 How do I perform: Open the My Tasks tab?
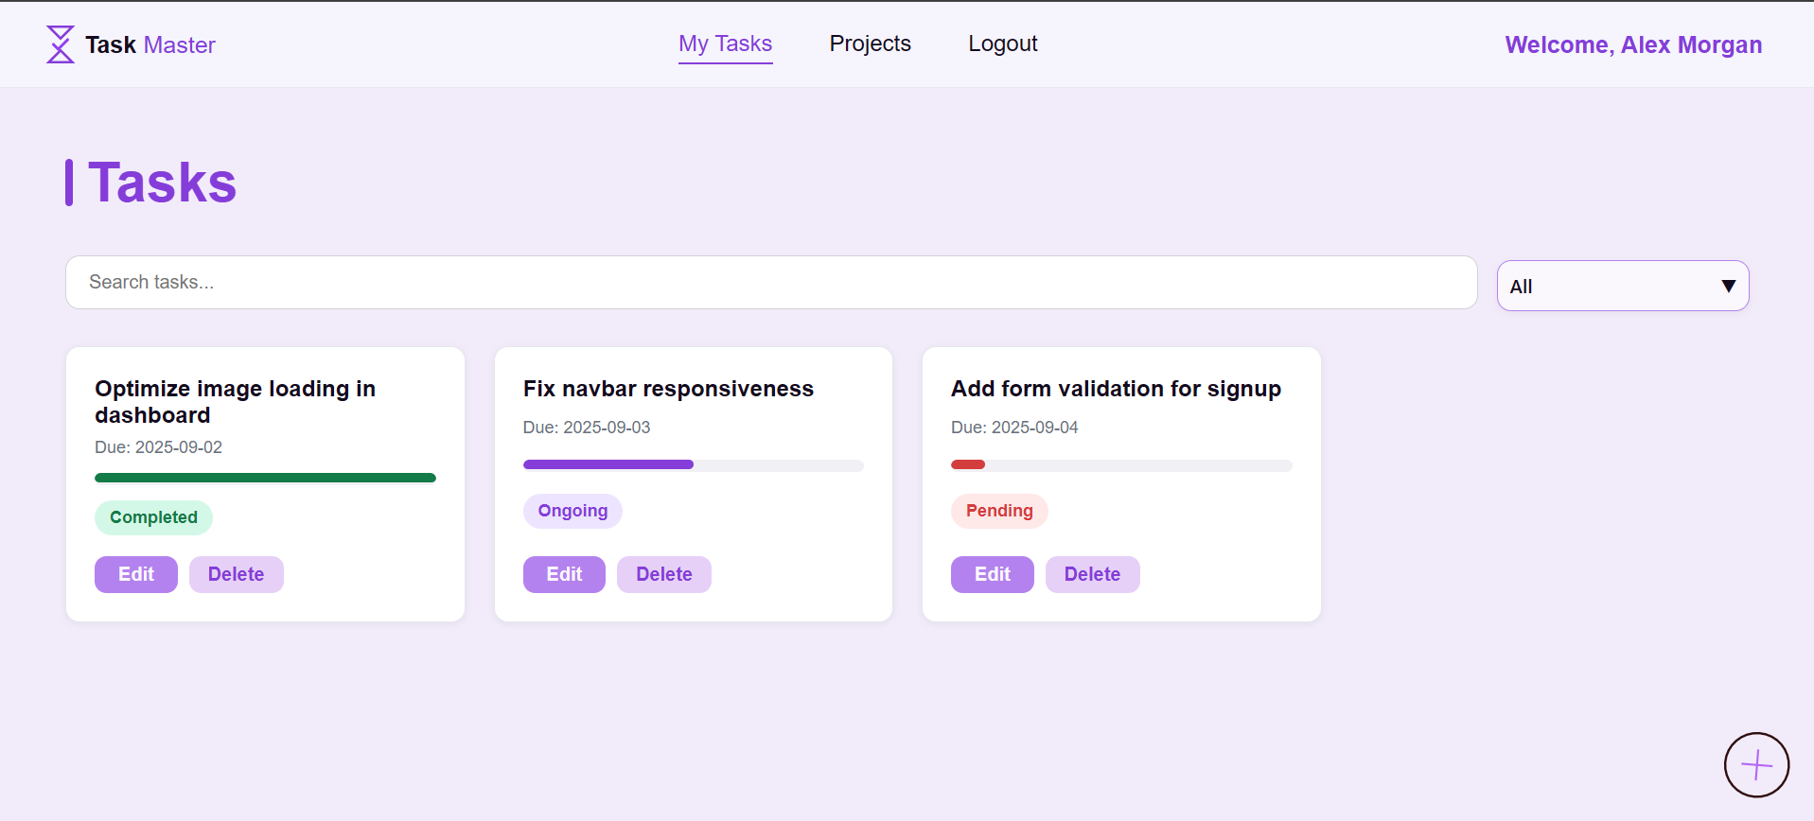pyautogui.click(x=725, y=44)
